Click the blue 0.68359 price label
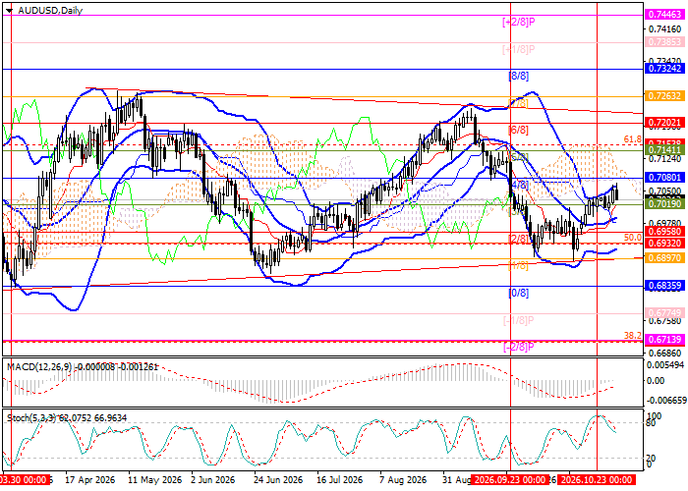Image resolution: width=688 pixels, height=491 pixels. coord(664,286)
